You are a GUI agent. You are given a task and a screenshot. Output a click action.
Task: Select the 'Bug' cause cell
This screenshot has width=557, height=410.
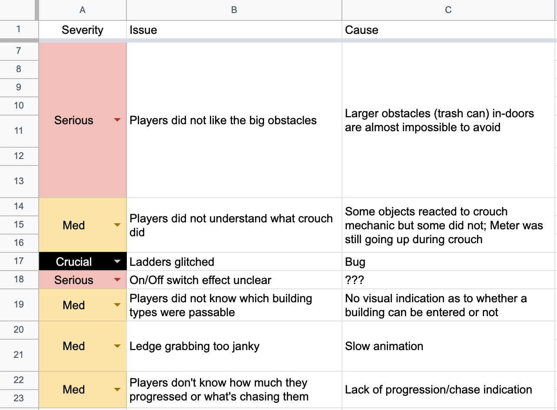(x=449, y=261)
